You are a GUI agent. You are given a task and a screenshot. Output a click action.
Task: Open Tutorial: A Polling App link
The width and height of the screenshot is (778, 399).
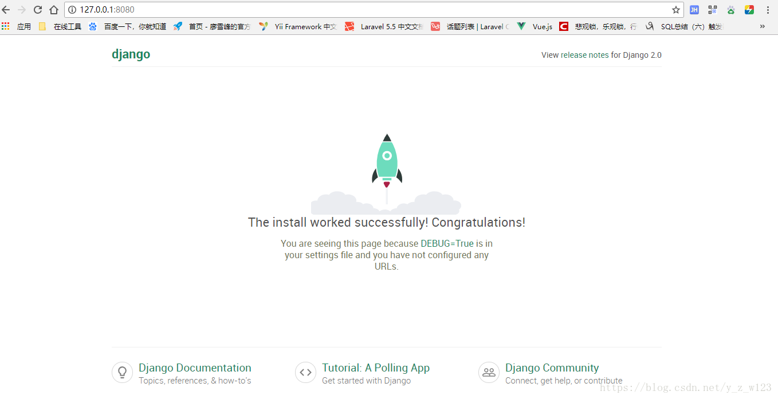tap(376, 368)
